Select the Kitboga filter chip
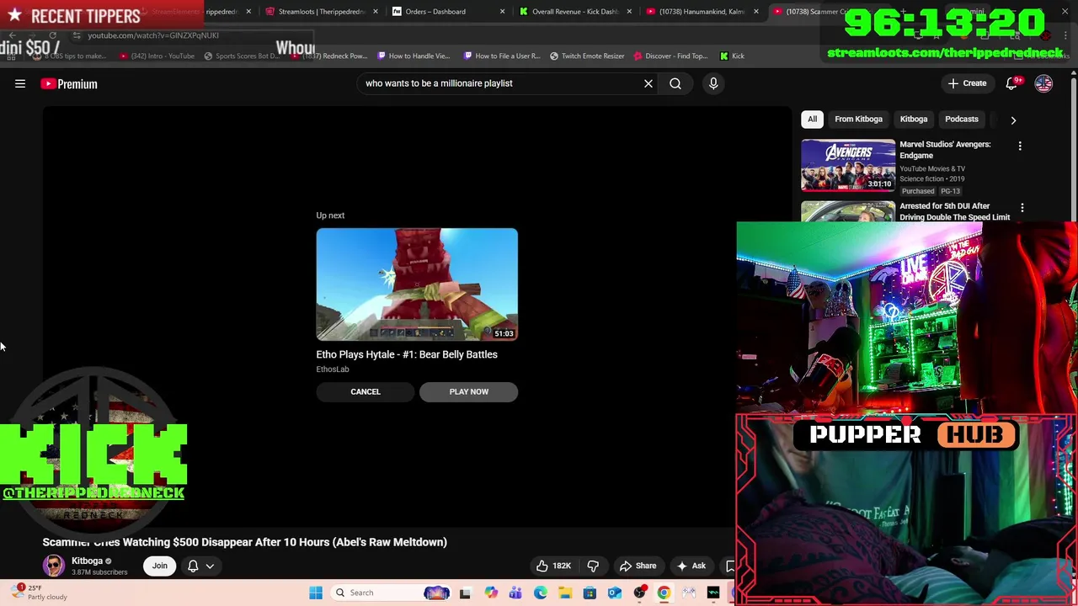This screenshot has height=606, width=1078. tap(914, 119)
